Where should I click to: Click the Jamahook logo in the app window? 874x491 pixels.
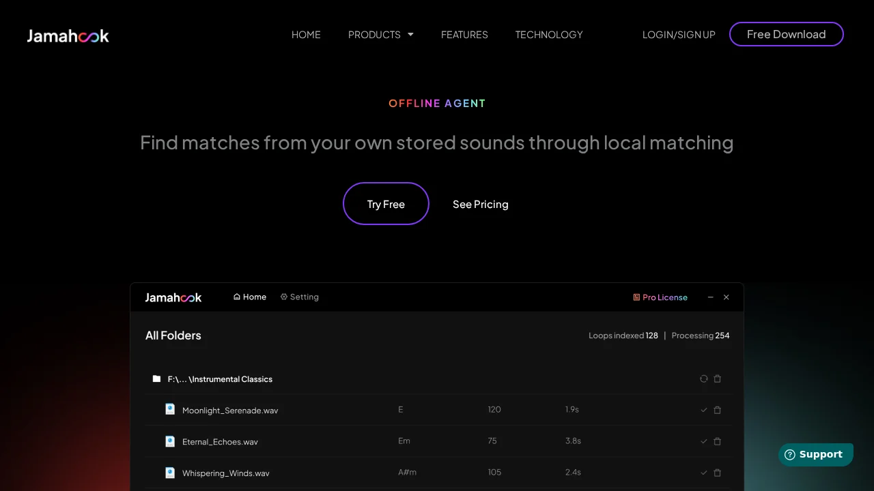pyautogui.click(x=173, y=297)
